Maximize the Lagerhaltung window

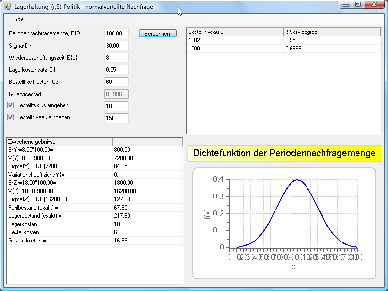click(x=357, y=5)
